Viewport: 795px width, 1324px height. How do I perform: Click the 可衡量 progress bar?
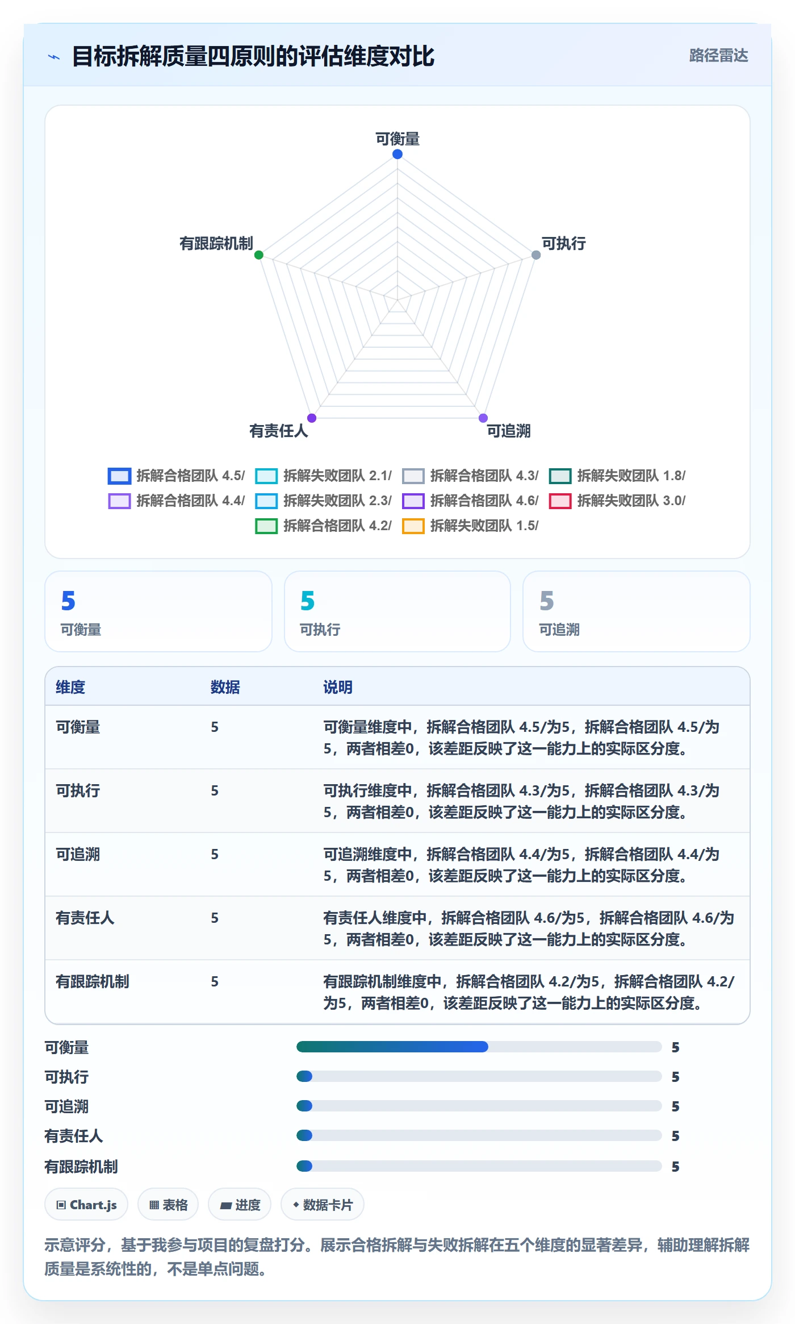479,1047
